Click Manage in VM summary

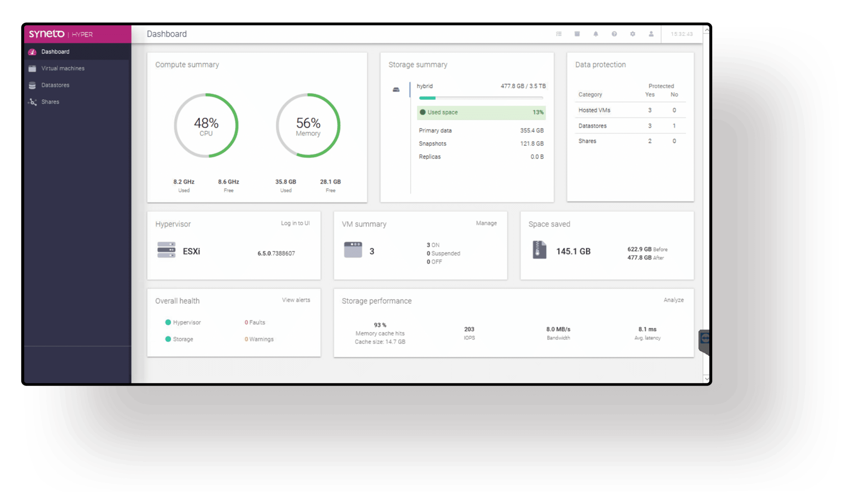(486, 223)
